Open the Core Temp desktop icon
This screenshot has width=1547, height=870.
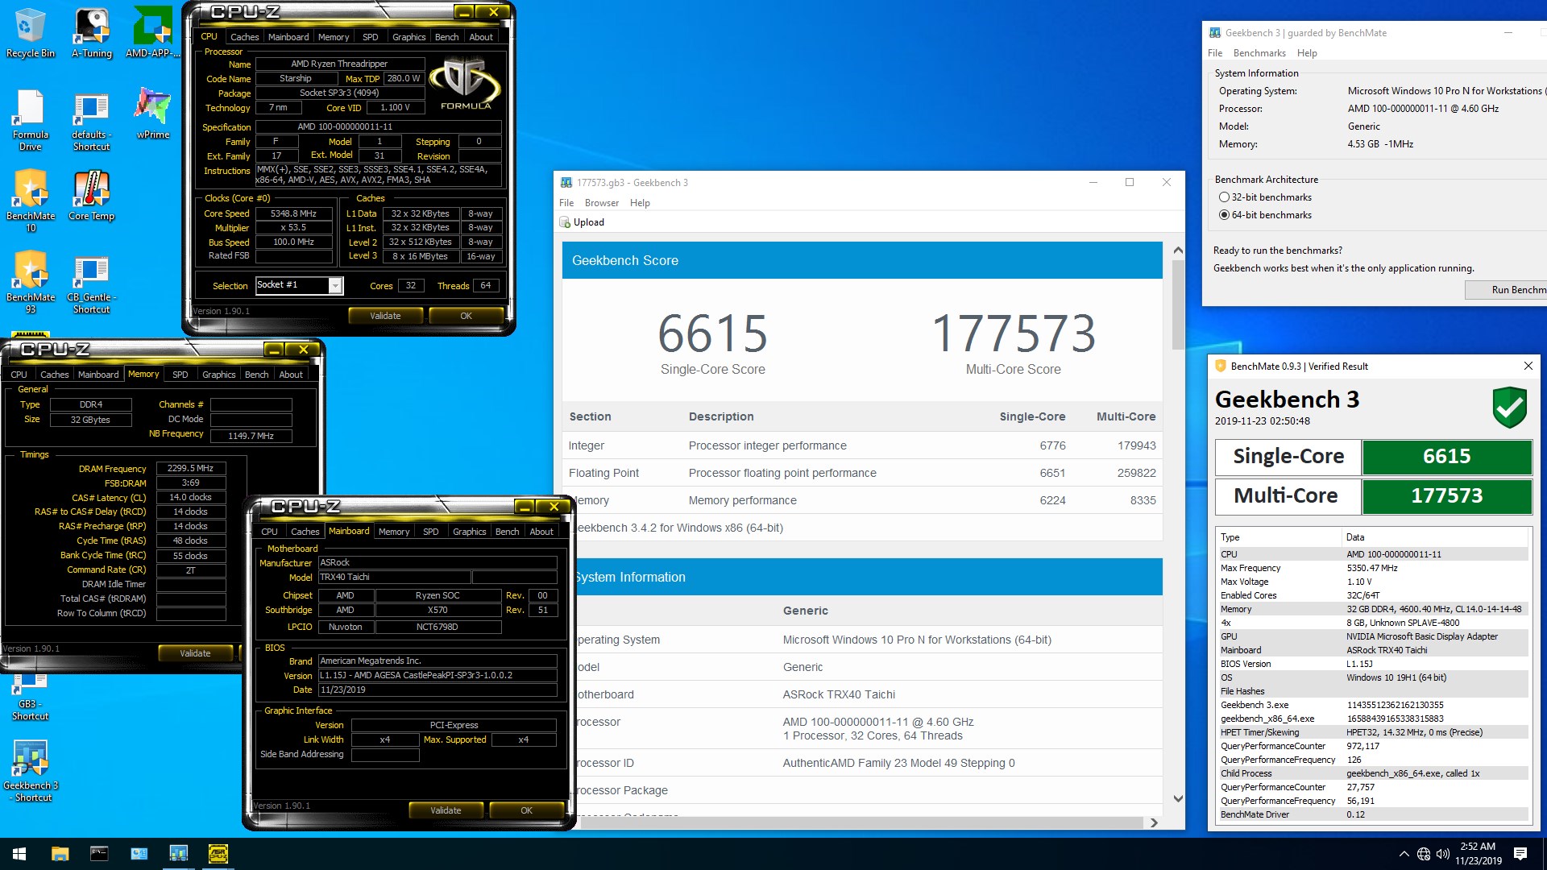coord(92,196)
